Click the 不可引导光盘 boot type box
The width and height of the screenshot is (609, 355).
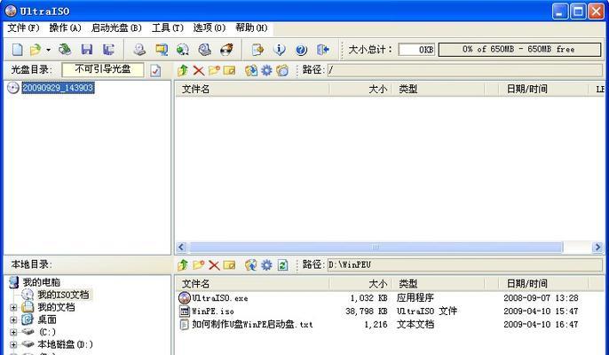(x=103, y=70)
